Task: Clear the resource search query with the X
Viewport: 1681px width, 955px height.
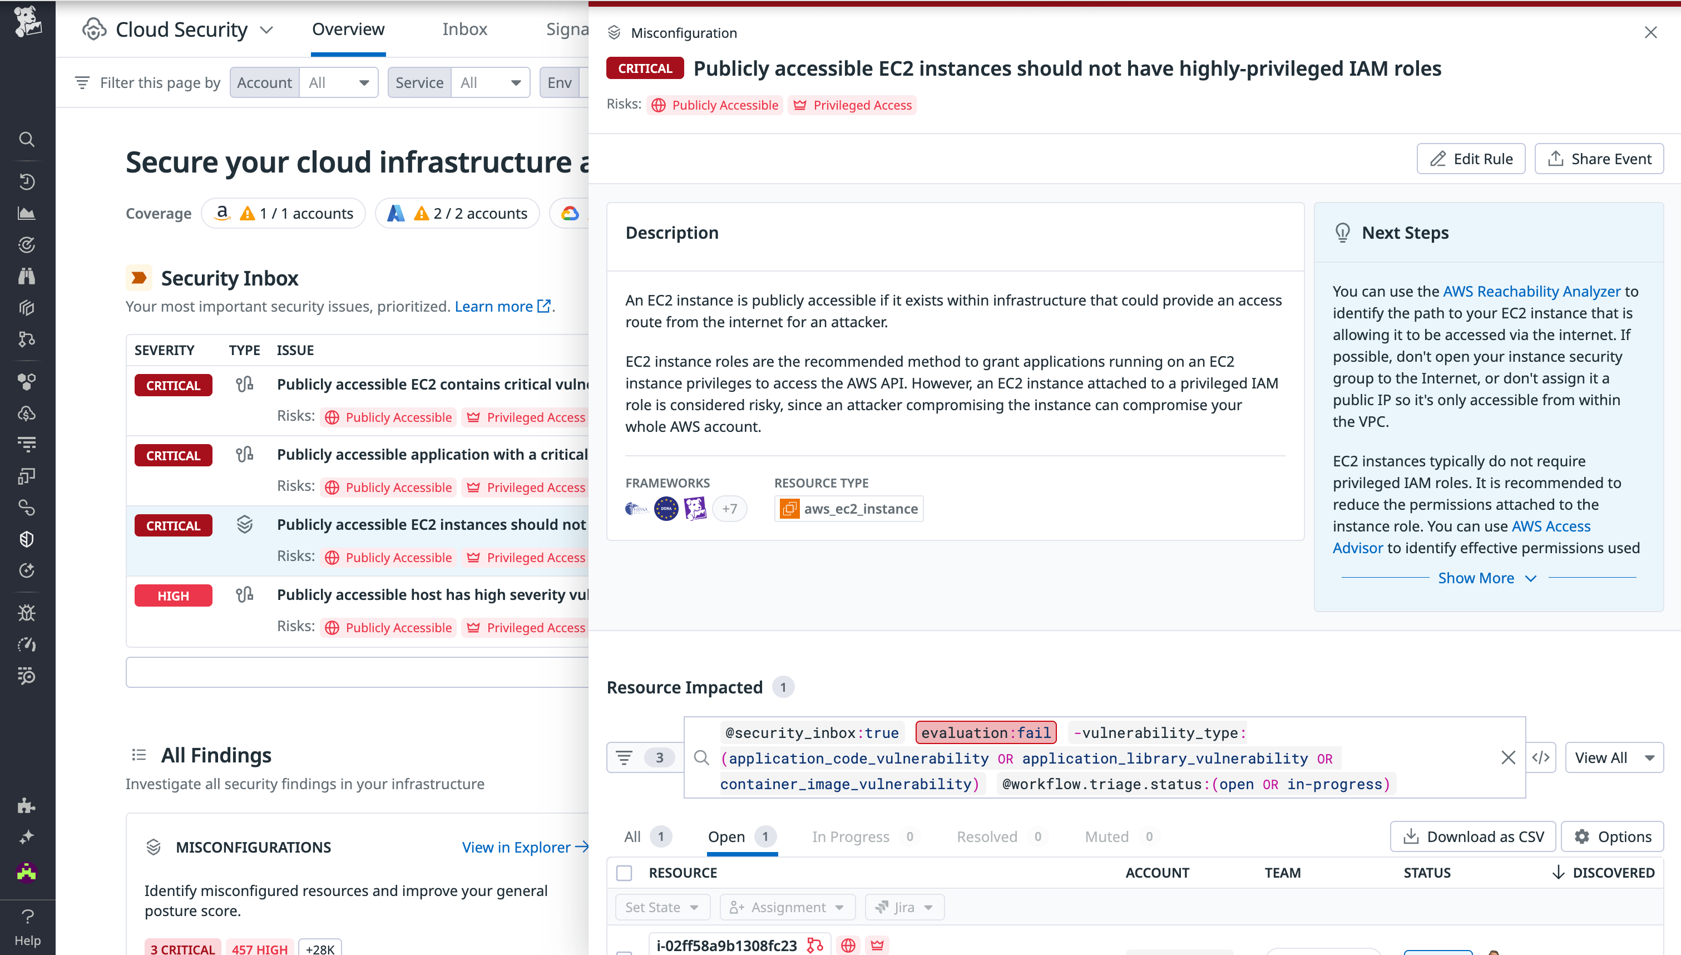Action: [1509, 757]
